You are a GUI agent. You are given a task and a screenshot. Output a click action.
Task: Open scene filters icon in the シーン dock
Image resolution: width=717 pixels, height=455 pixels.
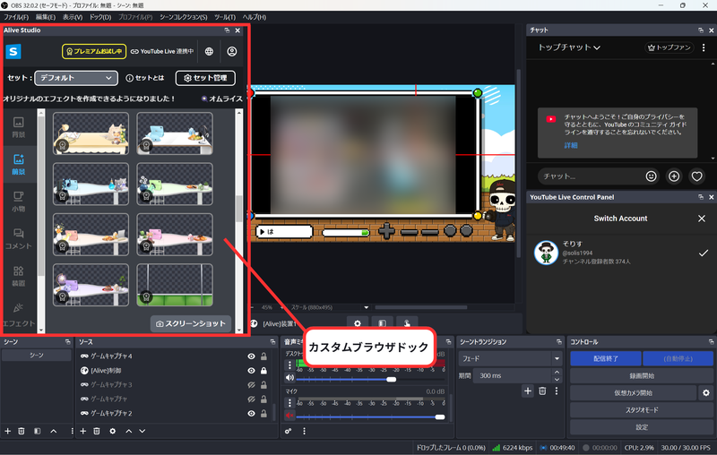click(x=38, y=431)
